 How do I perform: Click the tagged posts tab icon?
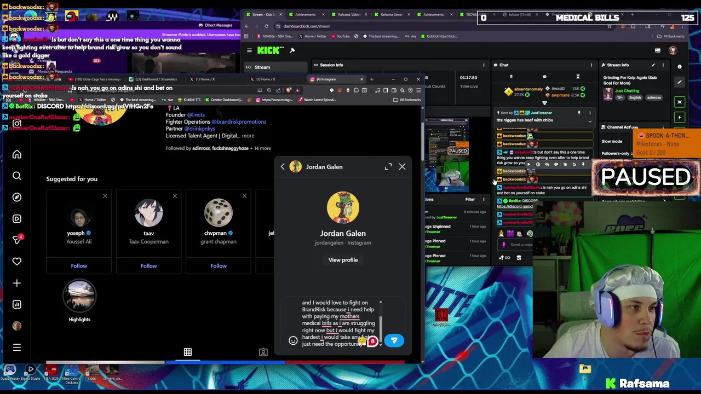[x=263, y=352]
